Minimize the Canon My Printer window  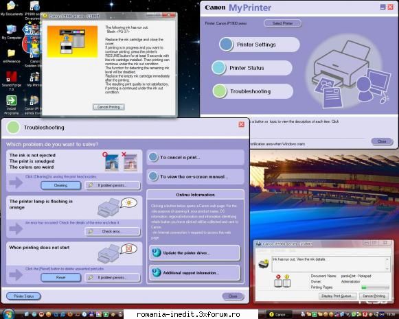tap(383, 7)
